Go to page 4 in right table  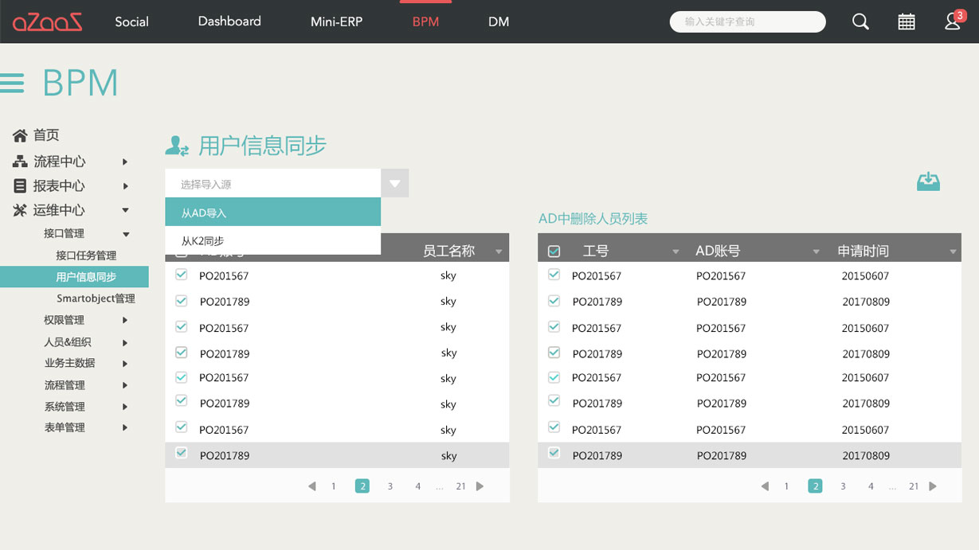871,486
